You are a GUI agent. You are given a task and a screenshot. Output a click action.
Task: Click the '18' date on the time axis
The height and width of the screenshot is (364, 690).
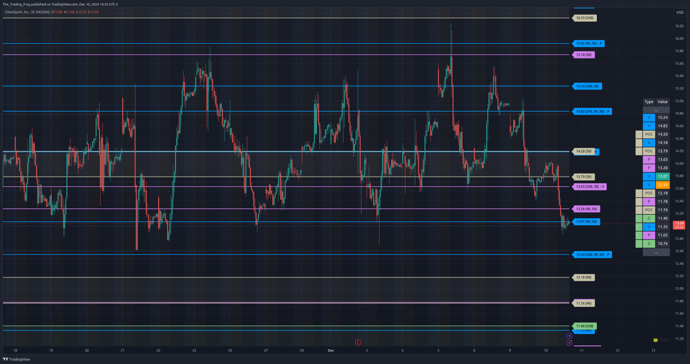(x=15, y=351)
